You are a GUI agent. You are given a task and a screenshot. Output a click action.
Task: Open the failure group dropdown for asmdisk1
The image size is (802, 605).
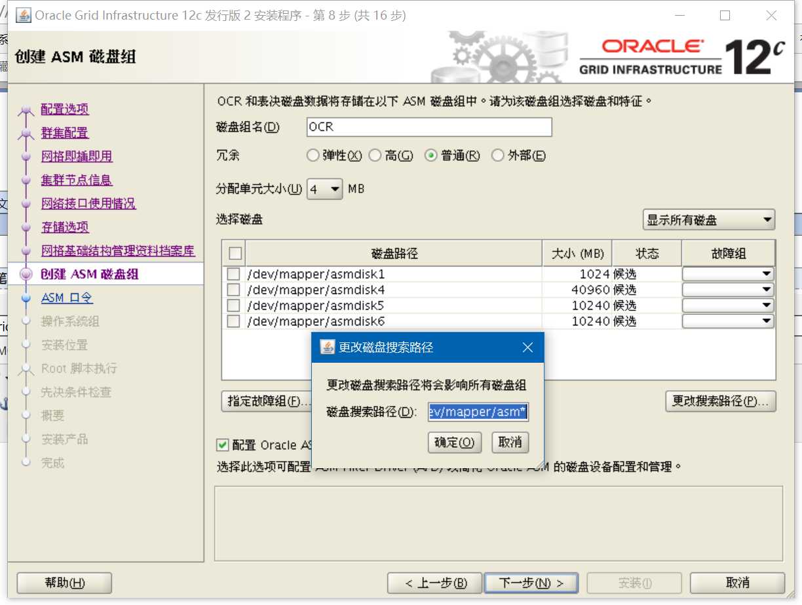tap(728, 274)
